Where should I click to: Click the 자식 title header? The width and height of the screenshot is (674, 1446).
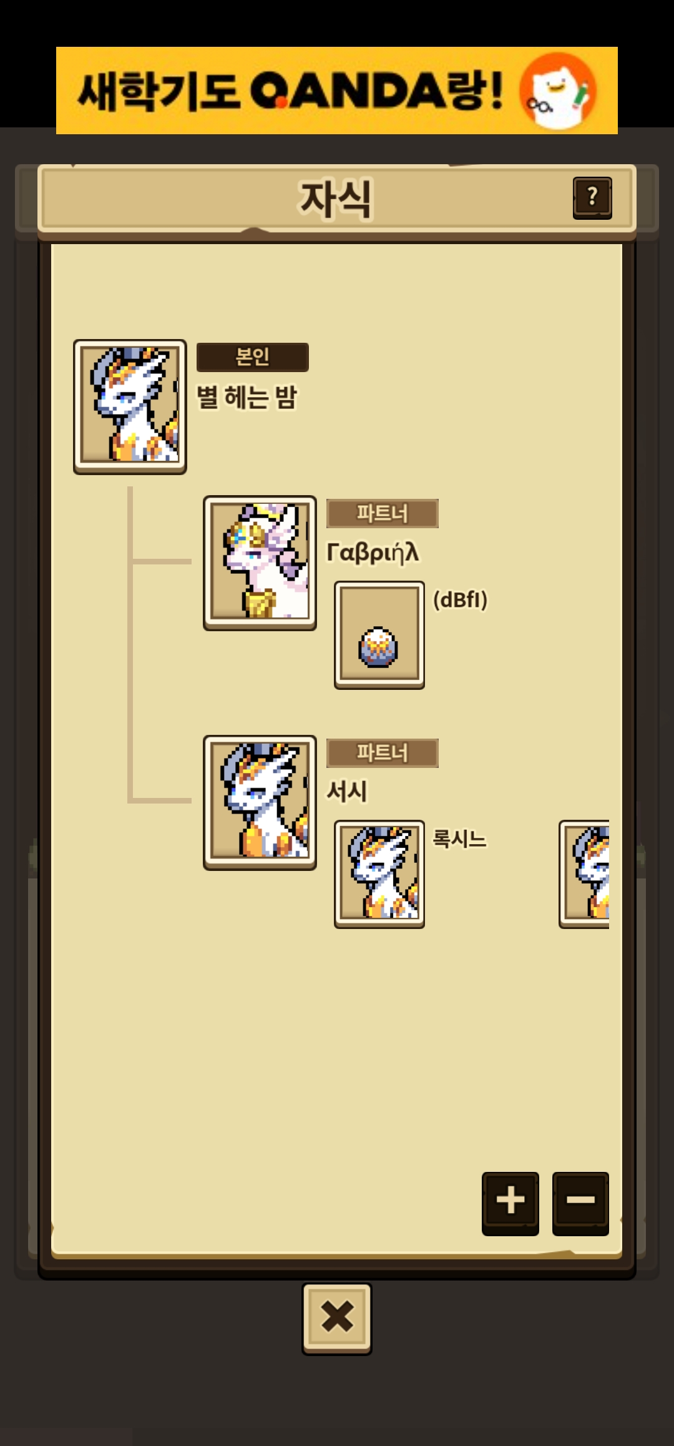(336, 199)
